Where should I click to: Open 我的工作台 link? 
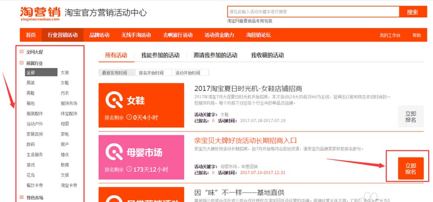(390, 35)
